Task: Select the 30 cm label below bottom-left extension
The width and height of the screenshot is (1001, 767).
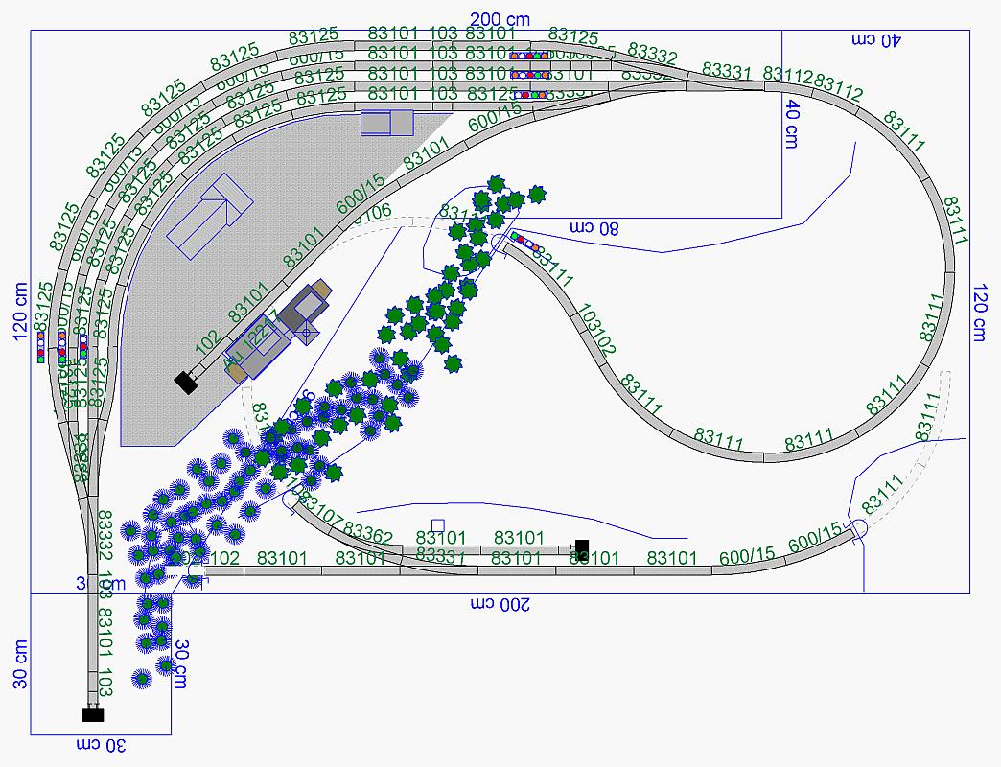Action: point(101,746)
